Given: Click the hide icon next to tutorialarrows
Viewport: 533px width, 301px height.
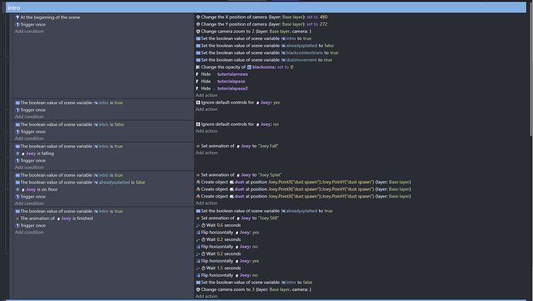Looking at the screenshot, I should coord(198,74).
